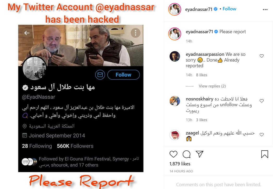The width and height of the screenshot is (273, 189).
Task: Follow eyadnassar71 from the header
Action: click(x=229, y=9)
